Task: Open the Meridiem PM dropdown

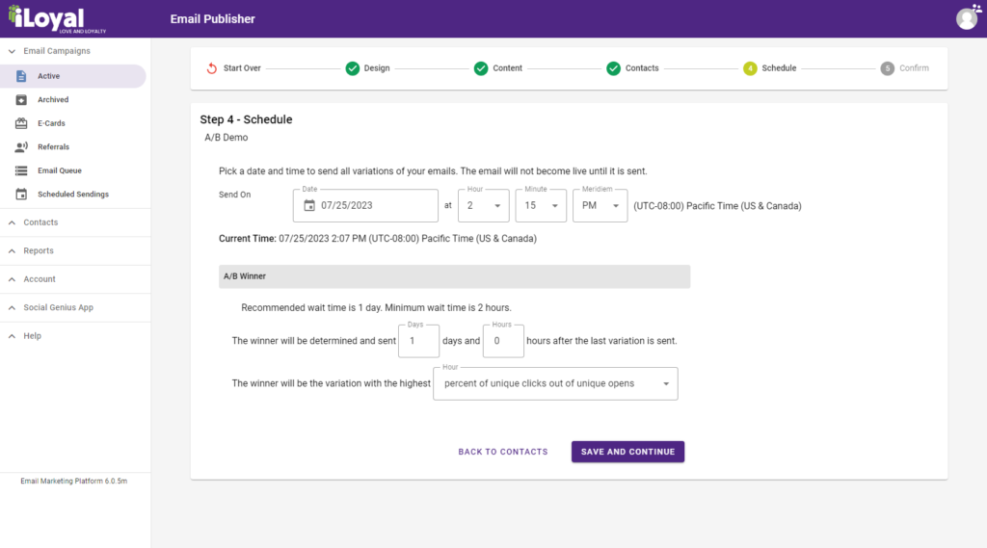Action: pos(600,206)
